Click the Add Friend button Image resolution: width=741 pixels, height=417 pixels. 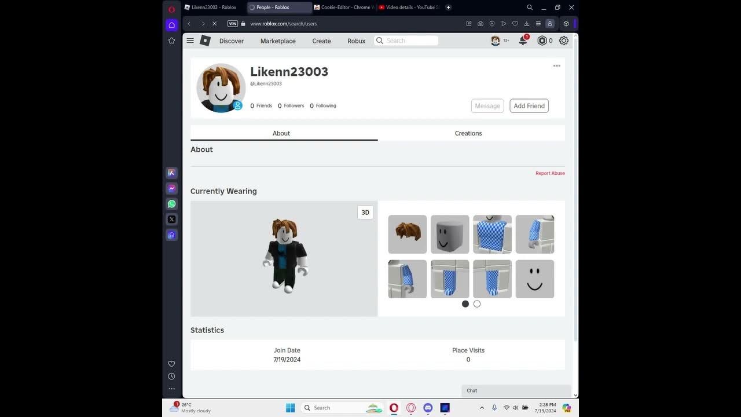(x=529, y=106)
